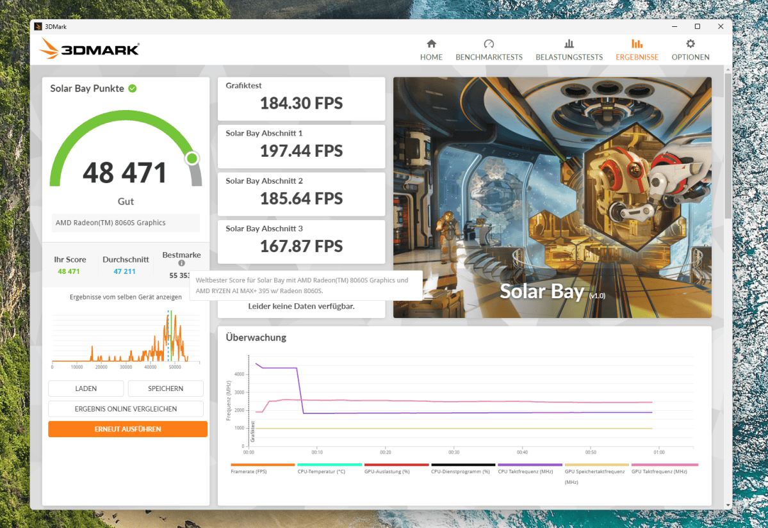Click the 3DMark title bar app icon
Screen dimensions: 768x528
(x=38, y=26)
